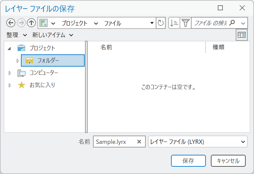This screenshot has height=174, width=254.
Task: Go up one folder level
Action: (x=31, y=23)
